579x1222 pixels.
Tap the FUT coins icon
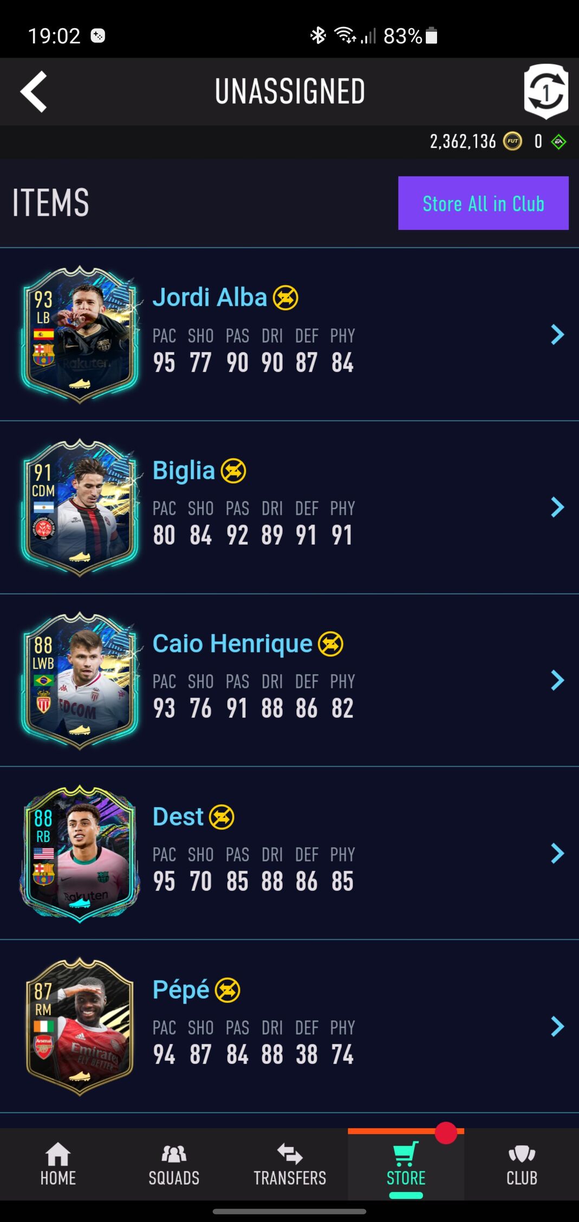(512, 142)
